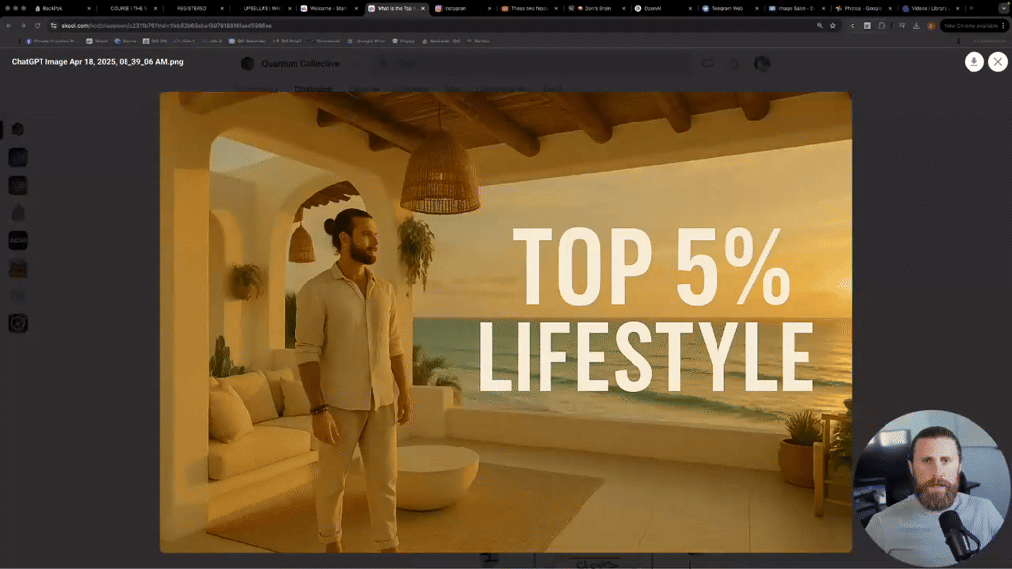
Task: Open a new browser tab
Action: tap(971, 8)
